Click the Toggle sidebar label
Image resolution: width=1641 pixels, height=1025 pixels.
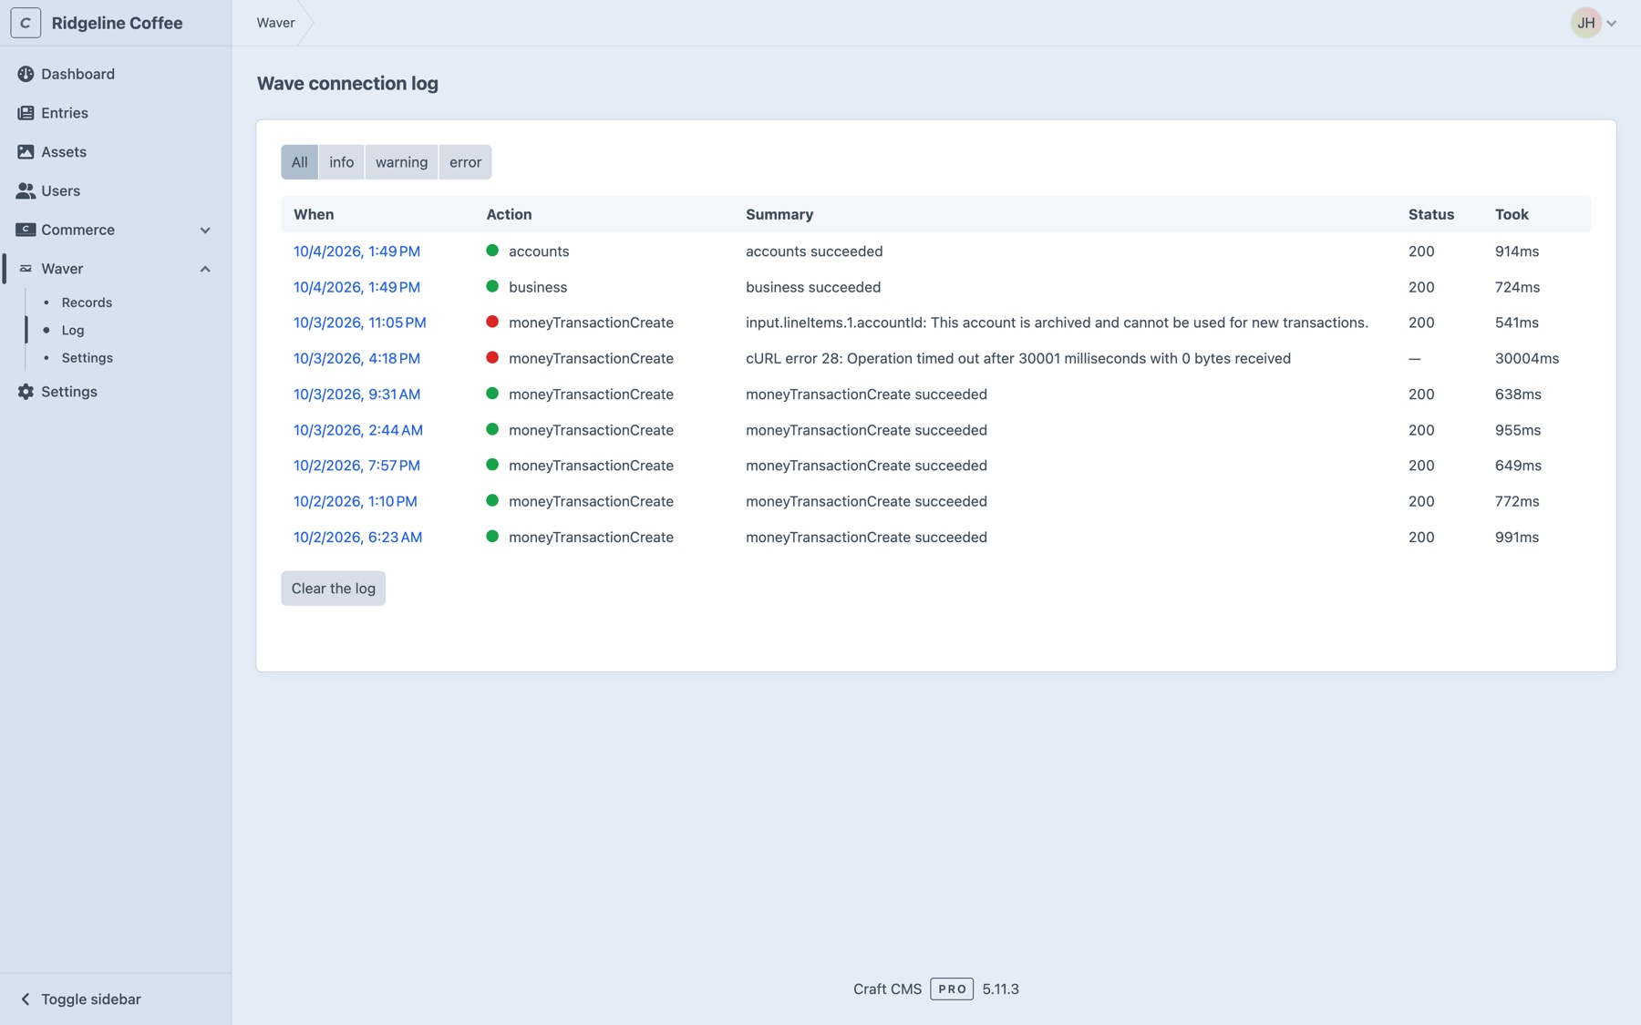point(91,999)
